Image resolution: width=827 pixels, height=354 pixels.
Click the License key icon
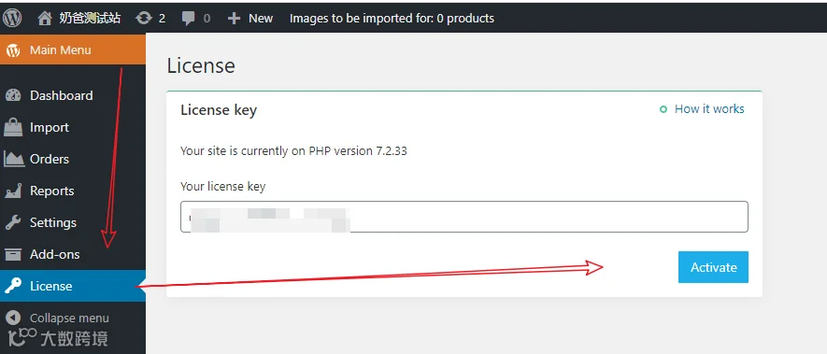click(x=13, y=286)
